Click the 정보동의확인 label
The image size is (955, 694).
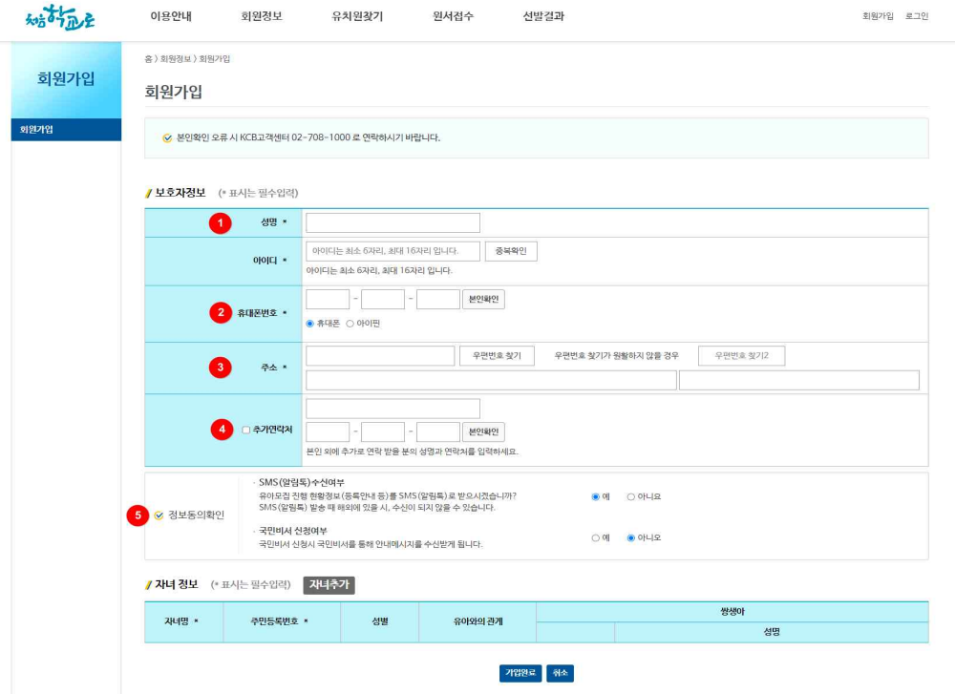click(x=196, y=515)
